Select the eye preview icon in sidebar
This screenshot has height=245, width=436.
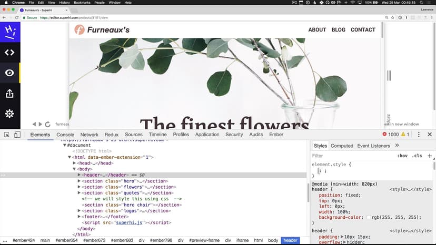[9, 73]
